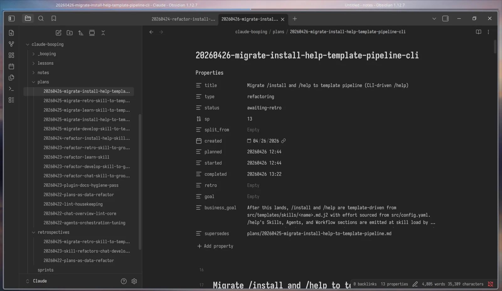The width and height of the screenshot is (502, 291).
Task: Toggle the left sidebar collapse icon
Action: [12, 19]
